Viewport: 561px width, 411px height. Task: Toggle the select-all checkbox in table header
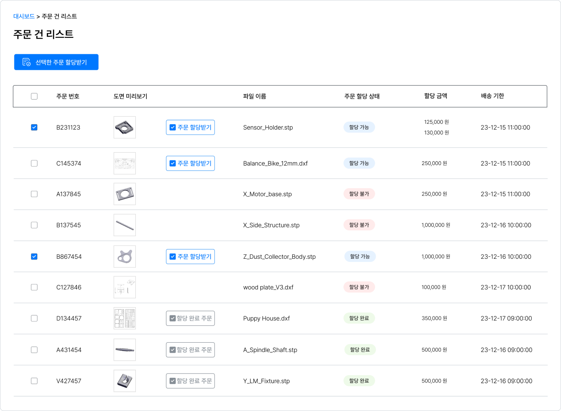pyautogui.click(x=34, y=96)
